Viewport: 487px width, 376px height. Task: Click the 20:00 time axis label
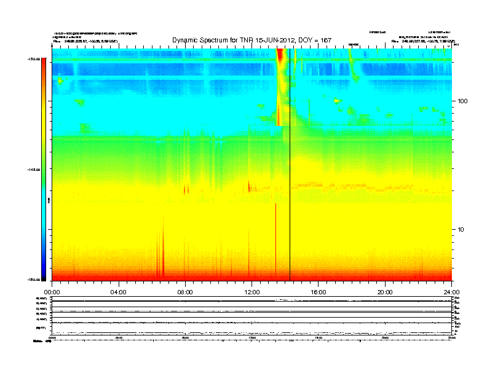tap(385, 292)
